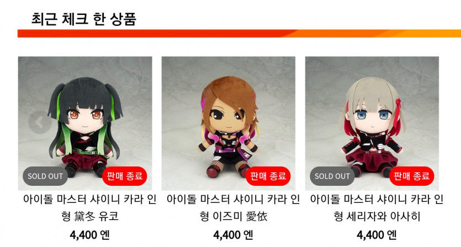Click the orange gradient divider bar
Screen dimensions: 461x247
coord(239,33)
